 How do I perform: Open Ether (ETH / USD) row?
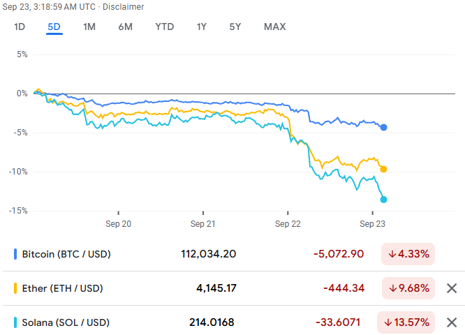[x=63, y=288]
